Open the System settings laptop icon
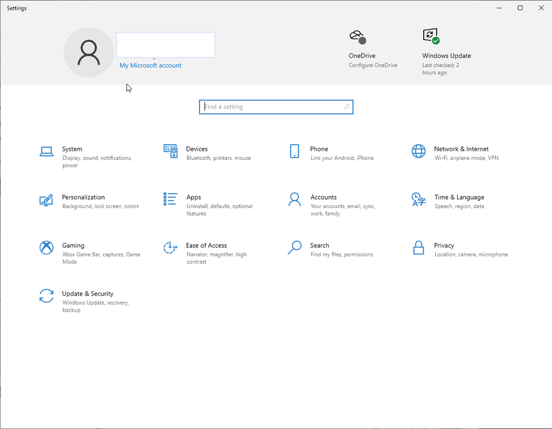Image resolution: width=552 pixels, height=429 pixels. point(46,151)
